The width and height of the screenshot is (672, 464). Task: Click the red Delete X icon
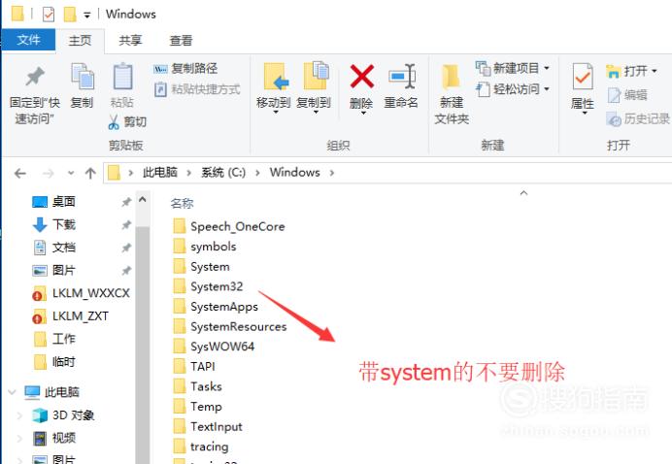pos(361,77)
